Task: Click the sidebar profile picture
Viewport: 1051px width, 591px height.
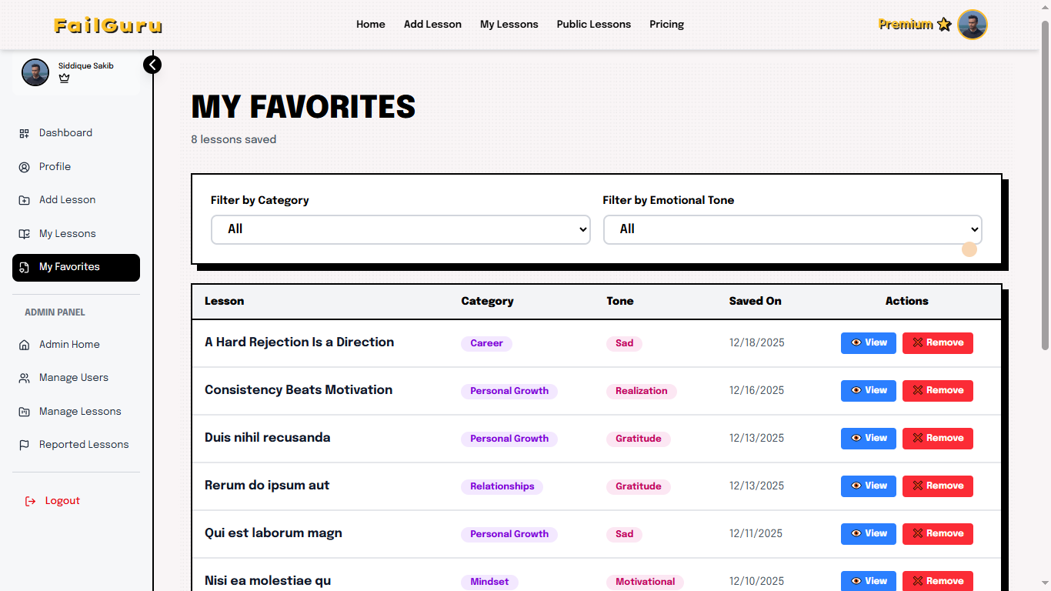Action: (x=35, y=72)
